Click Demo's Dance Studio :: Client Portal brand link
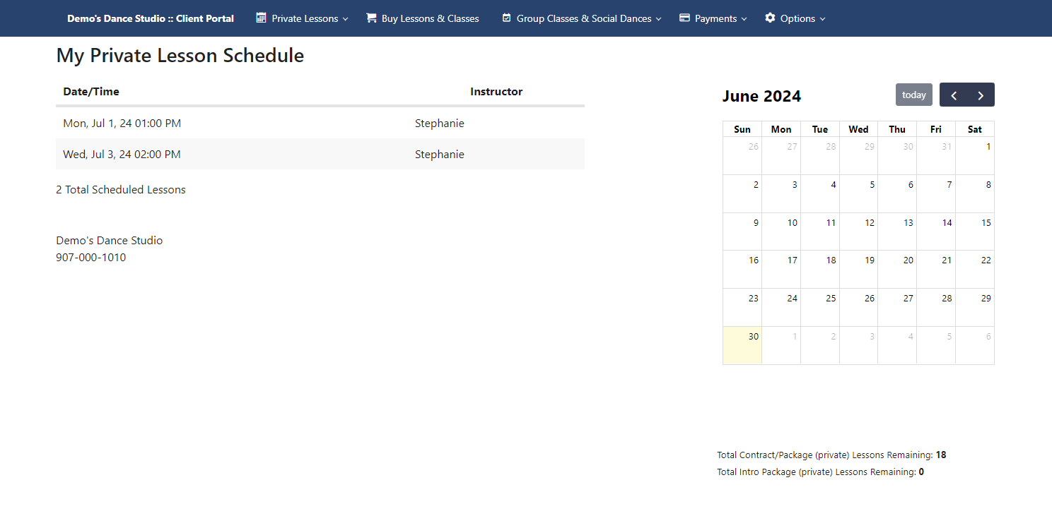Screen dimensions: 1052x516 151,18
